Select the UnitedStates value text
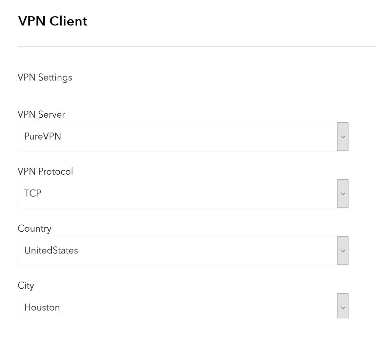 click(51, 250)
